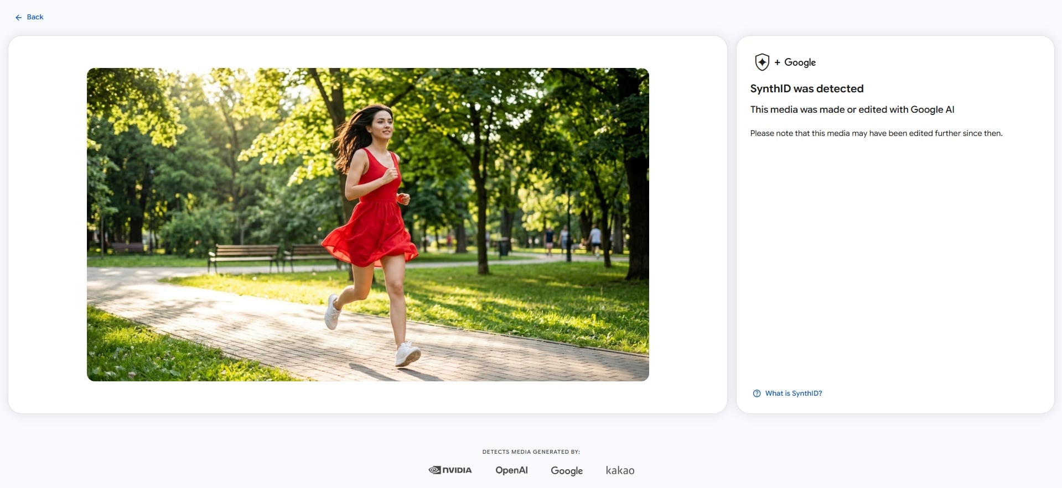
Task: Click the park bench in the image
Action: [x=244, y=257]
